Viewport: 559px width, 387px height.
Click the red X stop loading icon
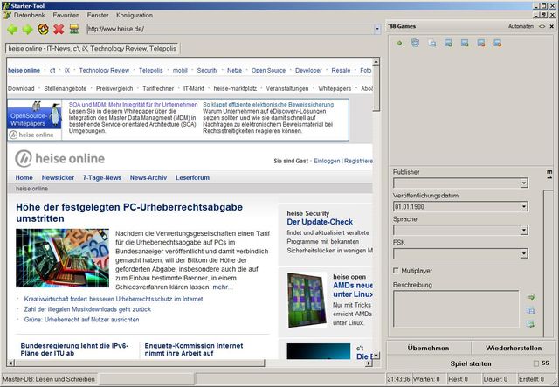coord(59,29)
